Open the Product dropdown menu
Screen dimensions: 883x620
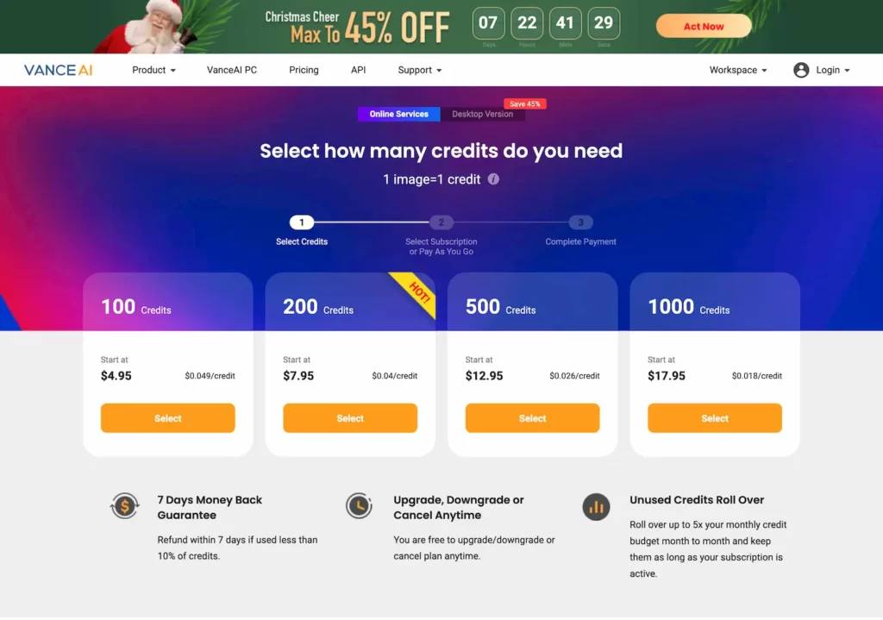tap(153, 70)
